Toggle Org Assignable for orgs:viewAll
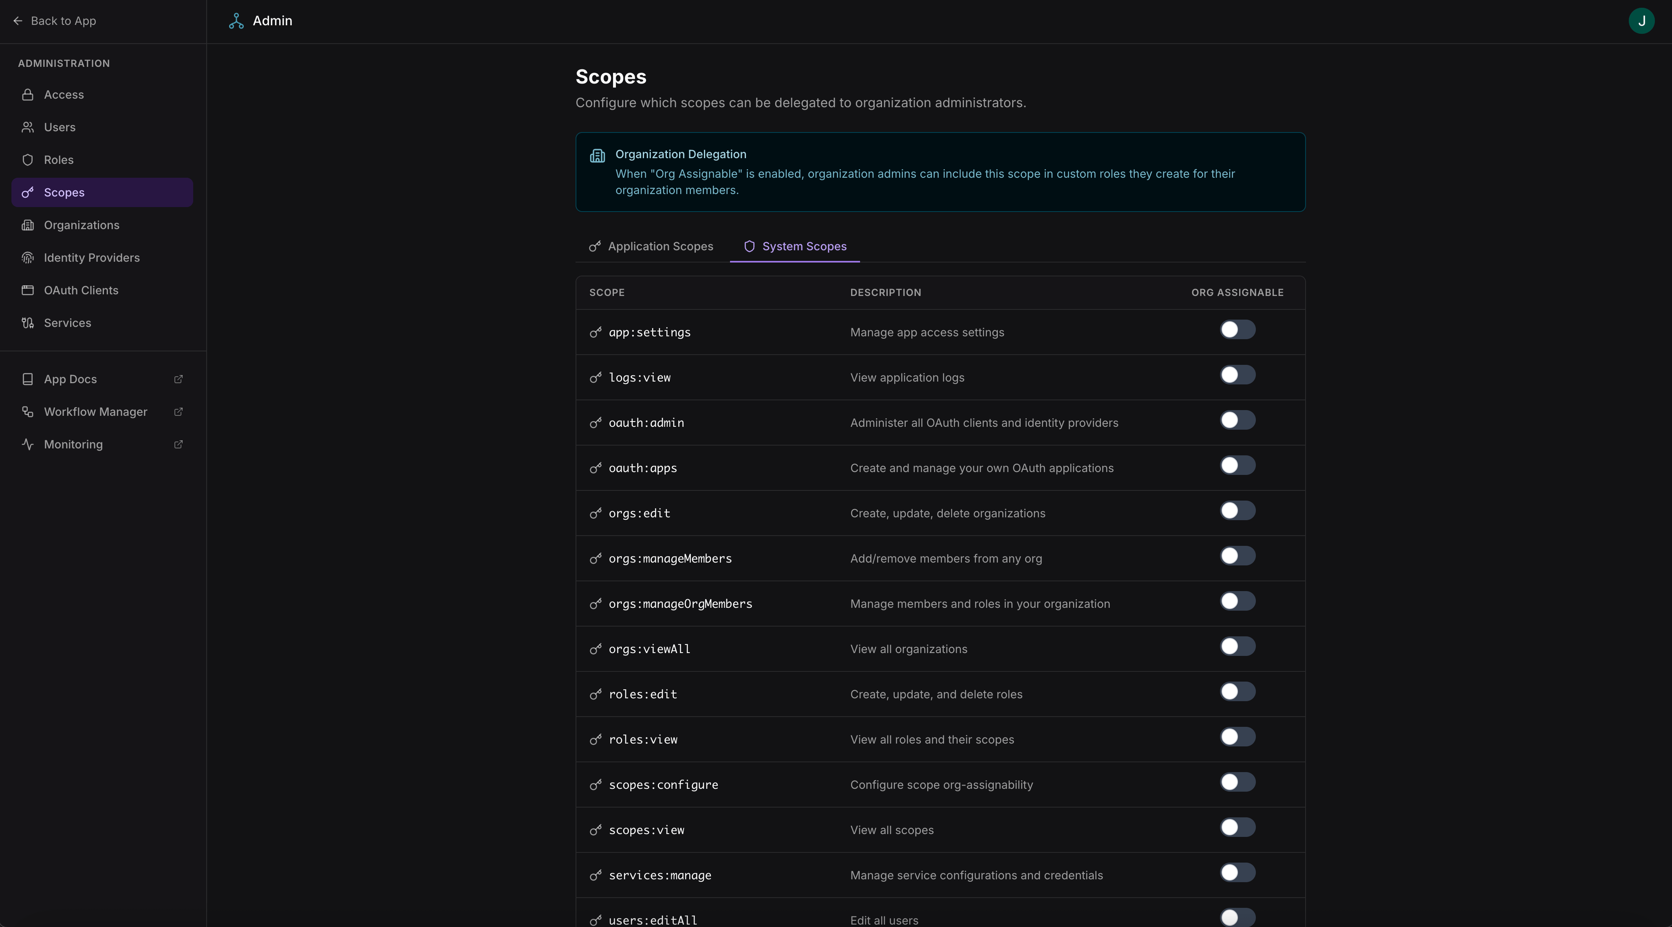Image resolution: width=1672 pixels, height=927 pixels. tap(1237, 647)
